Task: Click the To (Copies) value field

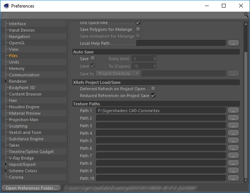Action: pos(143,66)
